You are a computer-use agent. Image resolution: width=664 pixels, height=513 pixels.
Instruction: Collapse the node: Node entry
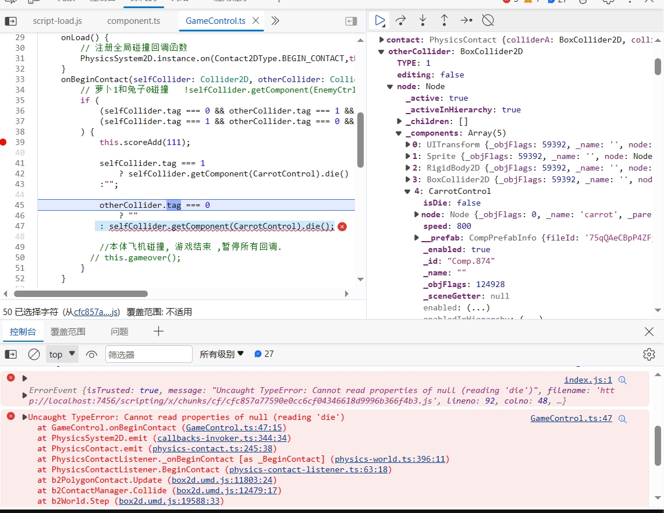(x=390, y=87)
